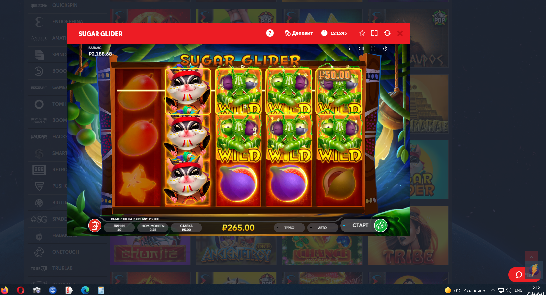Screen dimensions: 546x295
Task: Open the paytable red cards icon
Action: (x=95, y=226)
